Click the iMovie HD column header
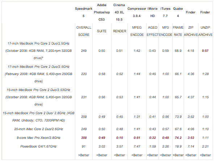Image resolution: width=214 pixels, height=161 pixels. click(152, 12)
